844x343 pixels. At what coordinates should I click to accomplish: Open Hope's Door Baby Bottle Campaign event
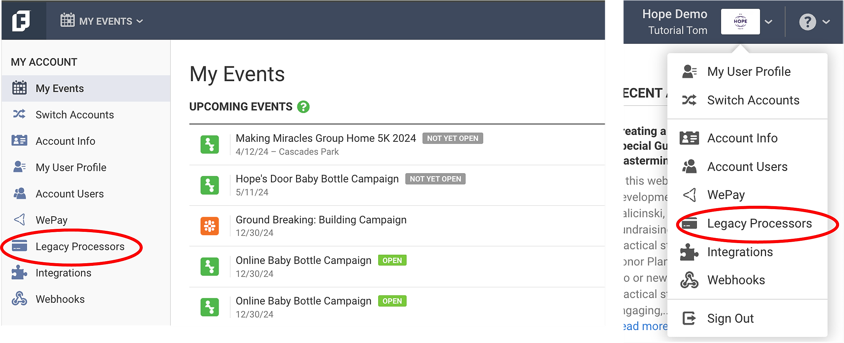pyautogui.click(x=317, y=179)
